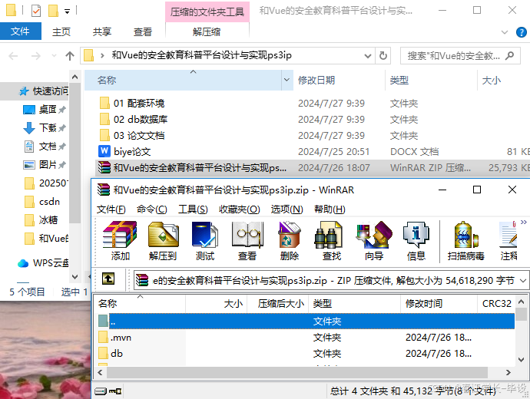Sort WinRAR list by 修改时间 column
530x399 pixels.
click(x=439, y=303)
